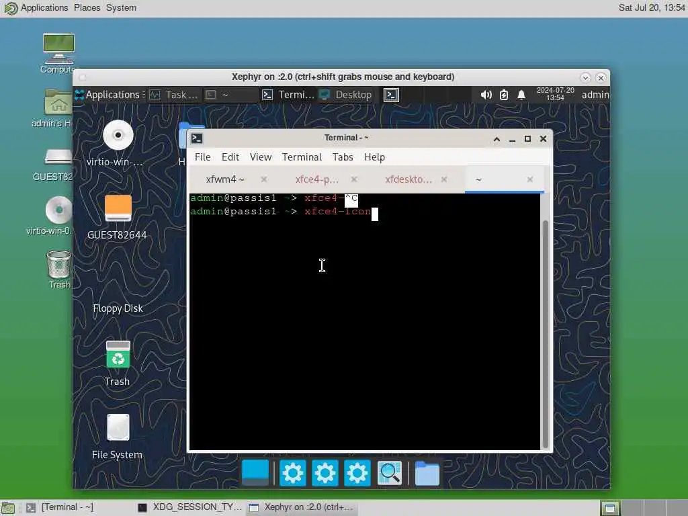The height and width of the screenshot is (516, 688).
Task: Open the admin user menu in Xfce panel
Action: pos(595,95)
